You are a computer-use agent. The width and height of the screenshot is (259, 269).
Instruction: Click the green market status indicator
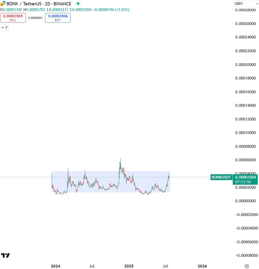pyautogui.click(x=78, y=4)
